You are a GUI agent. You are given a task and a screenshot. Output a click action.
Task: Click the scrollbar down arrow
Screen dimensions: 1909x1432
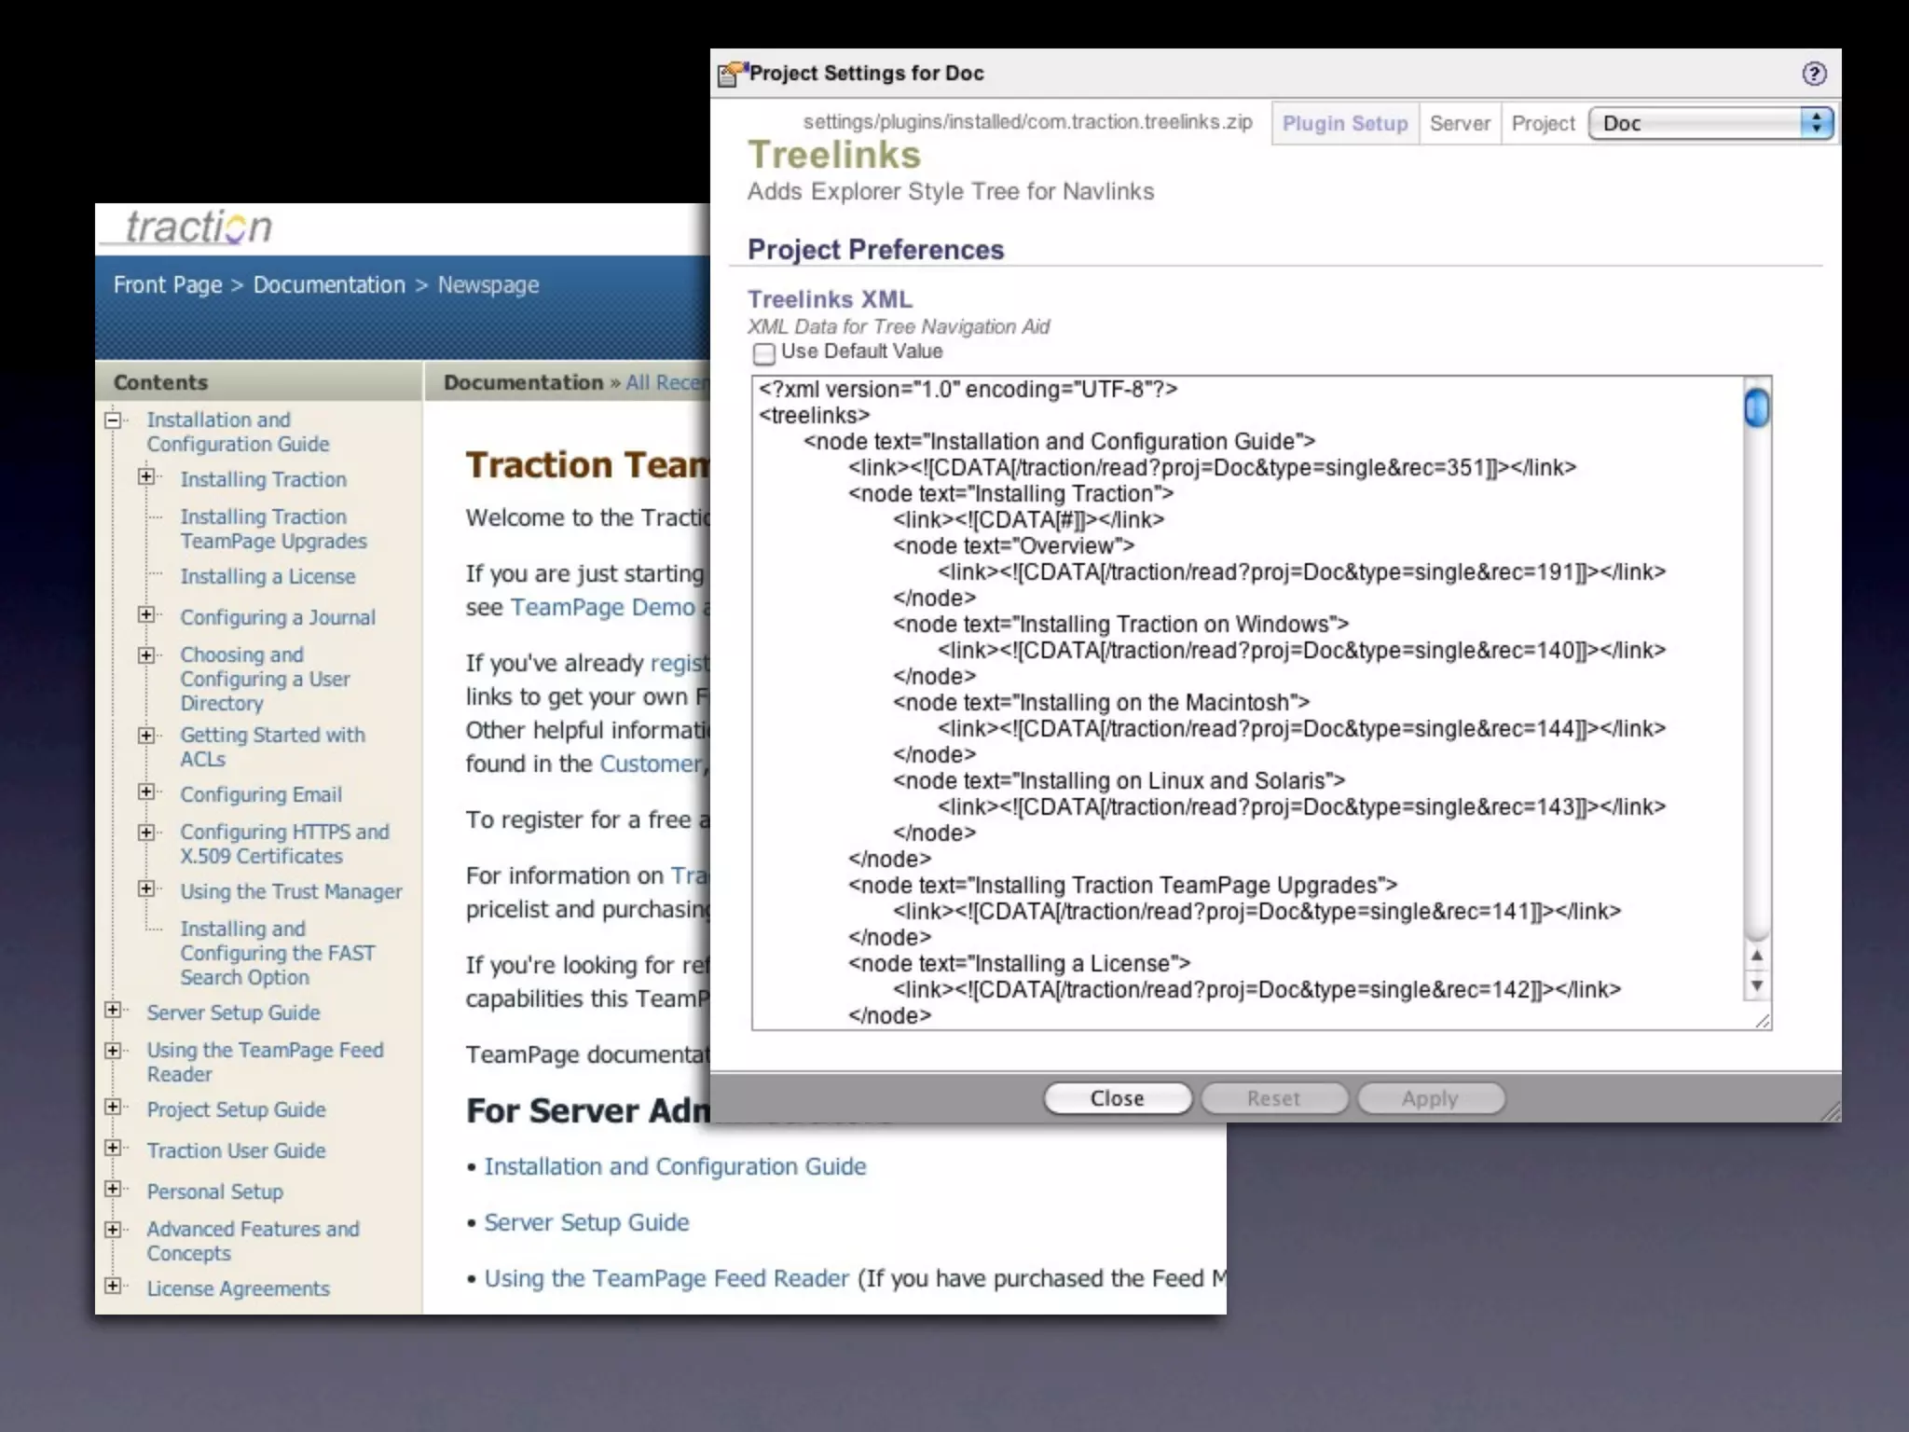click(1756, 985)
